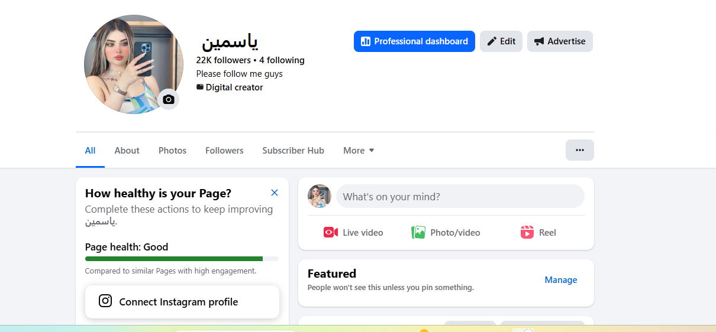Dismiss the Page health card
The image size is (716, 332).
275,193
